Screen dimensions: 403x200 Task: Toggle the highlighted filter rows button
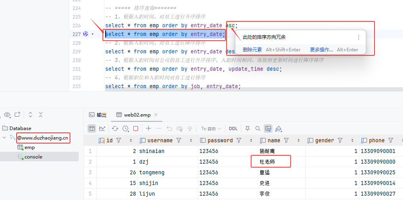click(x=269, y=128)
